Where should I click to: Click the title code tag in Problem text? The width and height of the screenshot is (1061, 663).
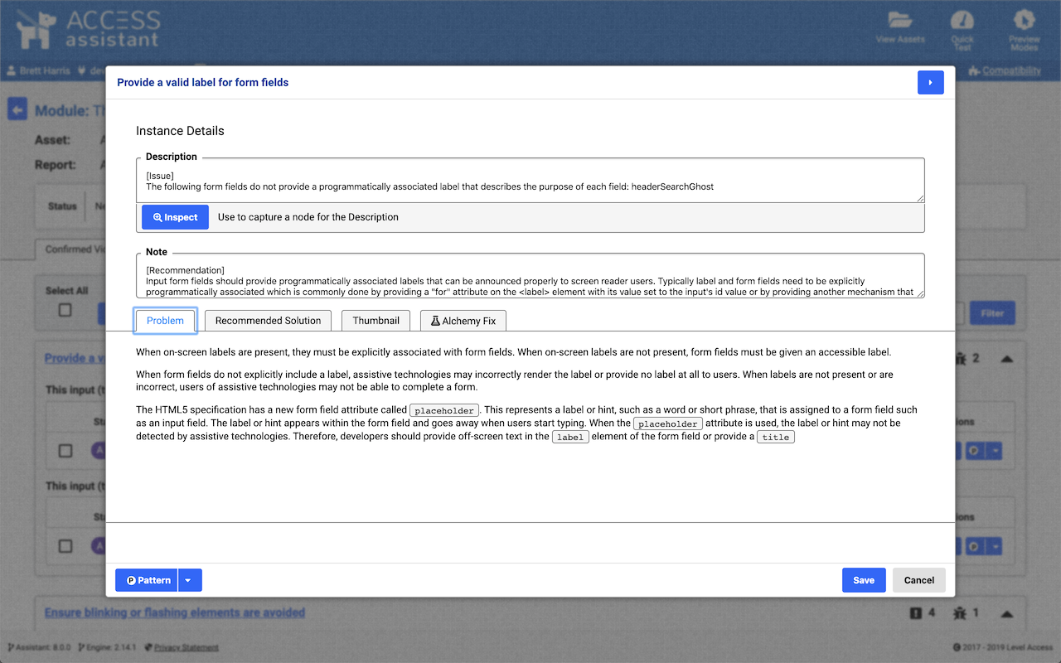click(x=776, y=437)
